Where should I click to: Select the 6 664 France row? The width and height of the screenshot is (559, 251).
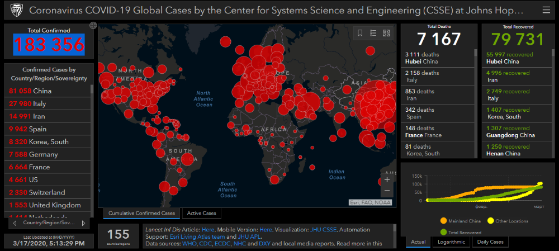48,167
